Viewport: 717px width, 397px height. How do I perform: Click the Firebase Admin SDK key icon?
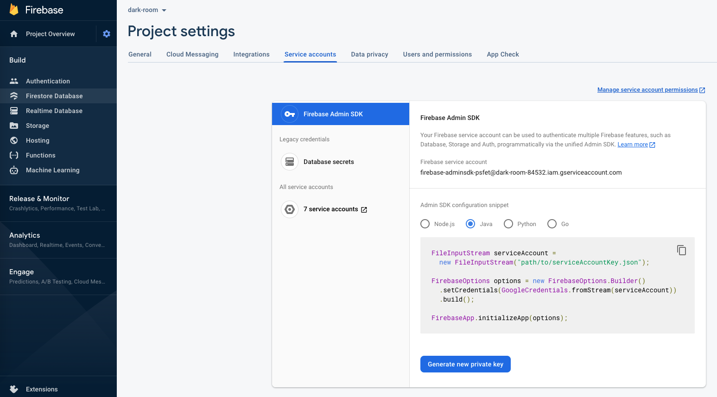point(290,114)
